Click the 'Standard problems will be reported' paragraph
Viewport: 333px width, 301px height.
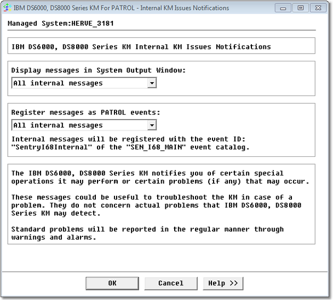147,234
